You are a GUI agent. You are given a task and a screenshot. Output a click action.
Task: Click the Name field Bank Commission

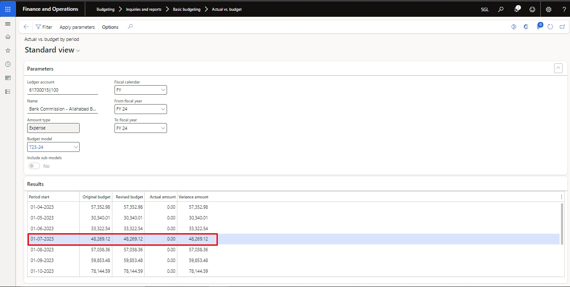[x=62, y=109]
